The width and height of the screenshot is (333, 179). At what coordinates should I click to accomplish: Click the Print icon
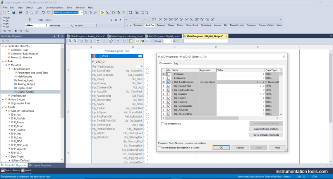pos(21,12)
